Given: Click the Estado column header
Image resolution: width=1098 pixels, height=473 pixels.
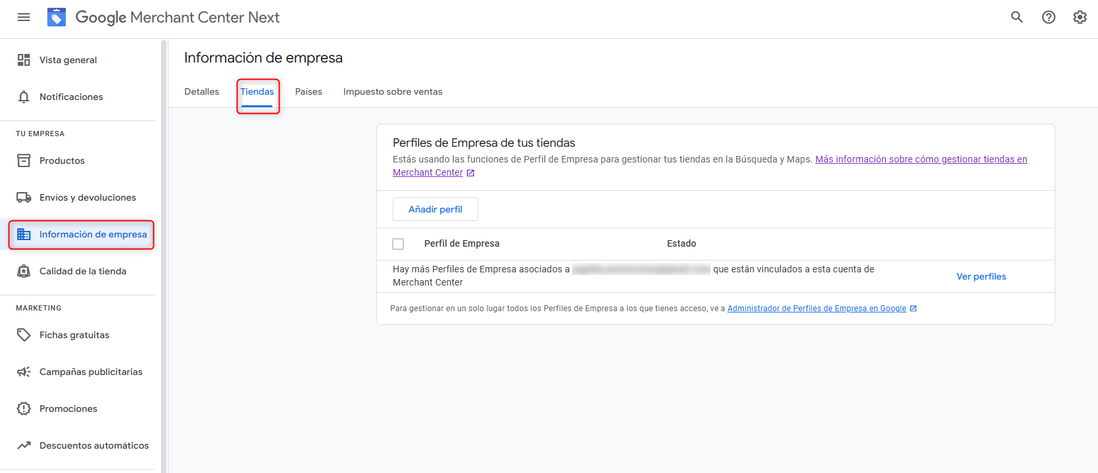Looking at the screenshot, I should pos(681,243).
